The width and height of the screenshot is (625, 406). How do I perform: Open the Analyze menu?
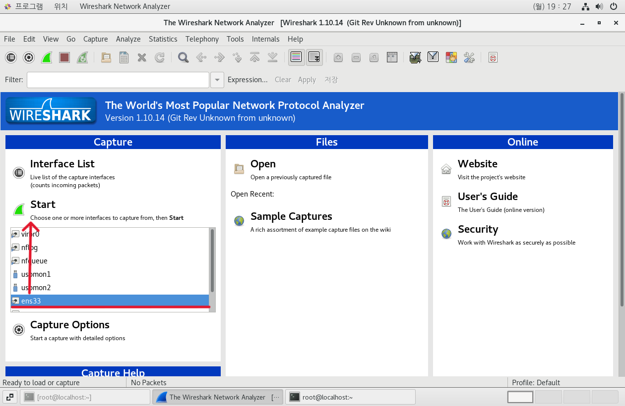click(x=128, y=39)
